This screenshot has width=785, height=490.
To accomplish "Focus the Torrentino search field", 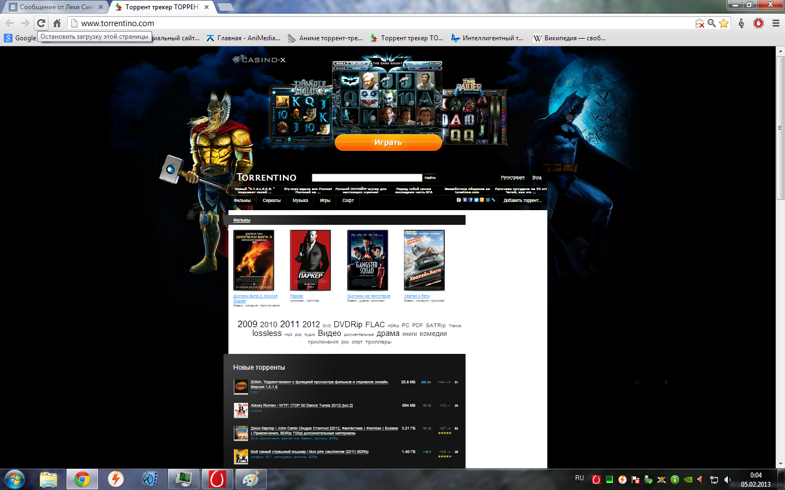I will point(367,177).
